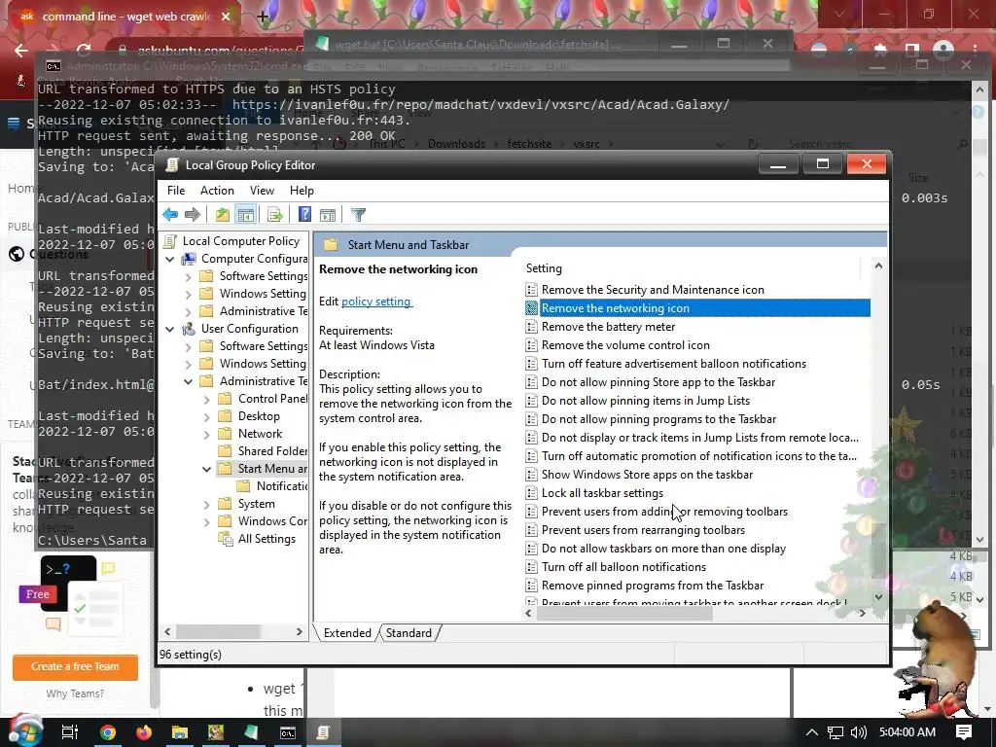This screenshot has height=747, width=996.
Task: Open the Action menu
Action: tap(217, 191)
